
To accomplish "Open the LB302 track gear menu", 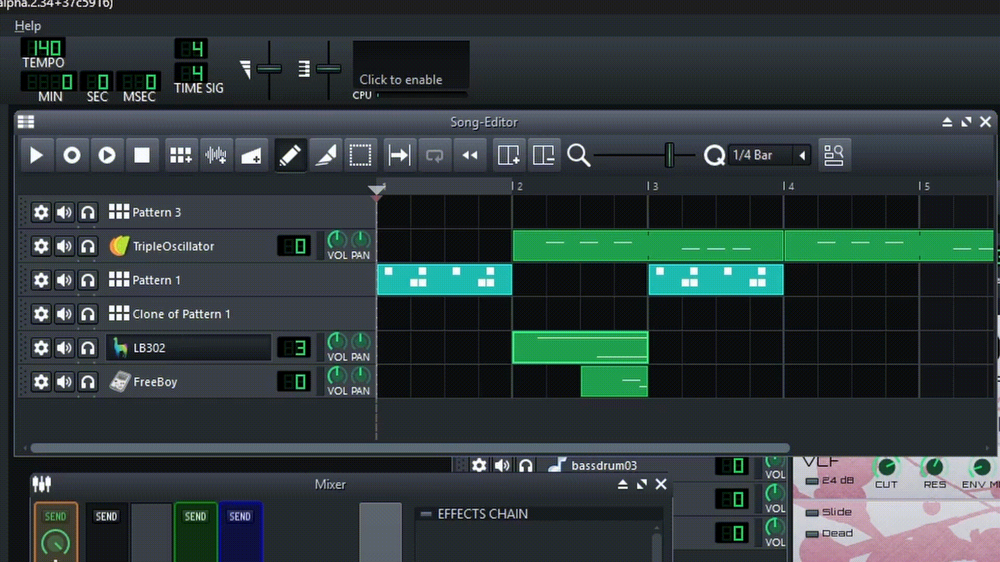I will 41,348.
